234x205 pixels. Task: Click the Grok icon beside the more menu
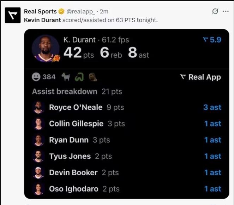tap(215, 11)
